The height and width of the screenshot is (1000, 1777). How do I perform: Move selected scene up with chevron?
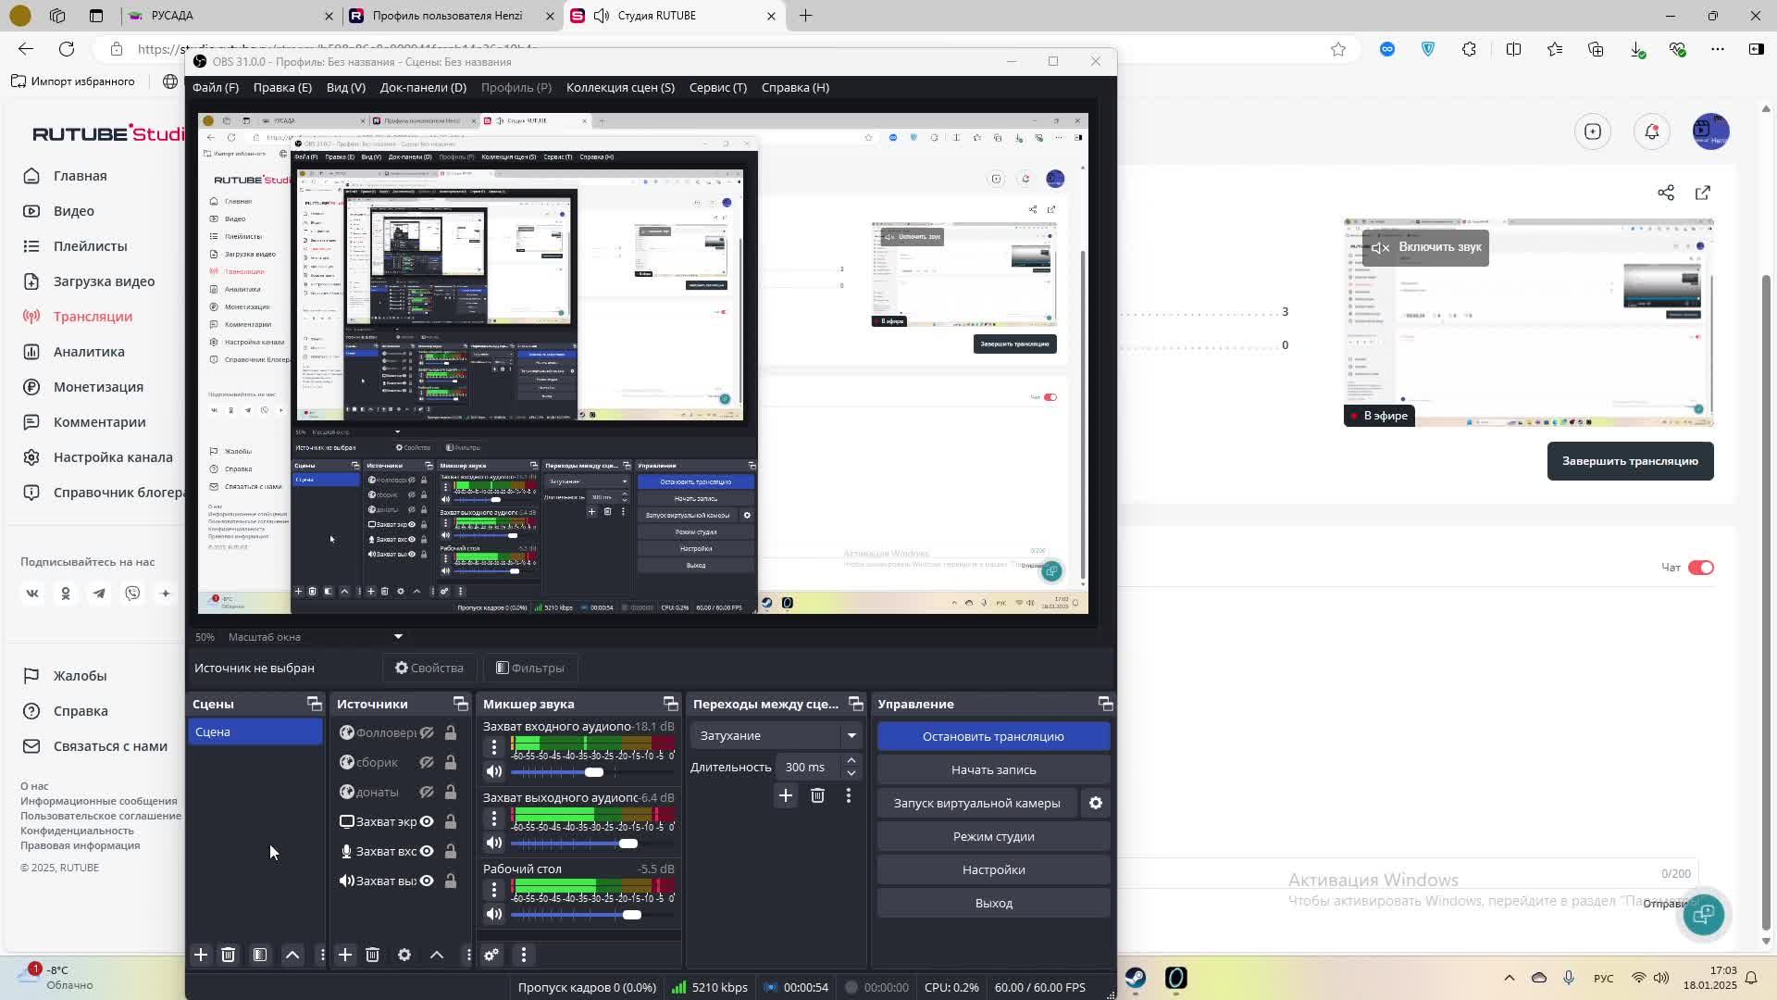coord(292,955)
